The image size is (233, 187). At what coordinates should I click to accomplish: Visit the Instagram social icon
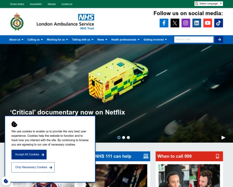coord(186,23)
